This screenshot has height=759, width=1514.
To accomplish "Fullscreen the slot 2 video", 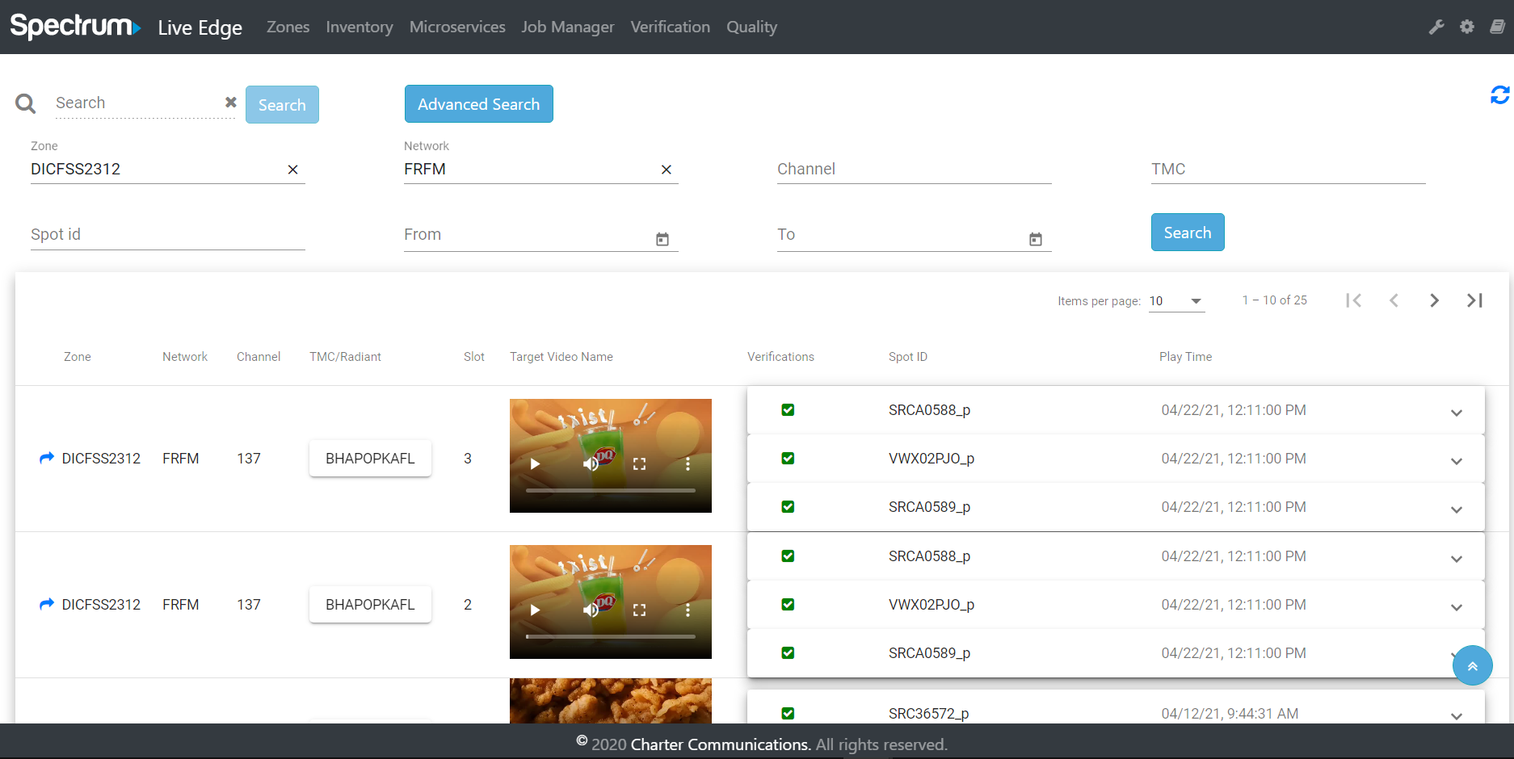I will [x=639, y=610].
